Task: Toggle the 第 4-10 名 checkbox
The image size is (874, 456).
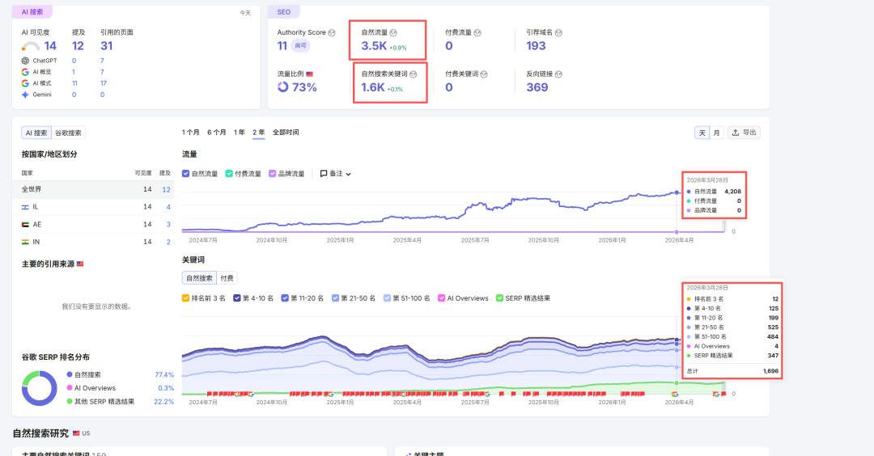Action: point(237,298)
